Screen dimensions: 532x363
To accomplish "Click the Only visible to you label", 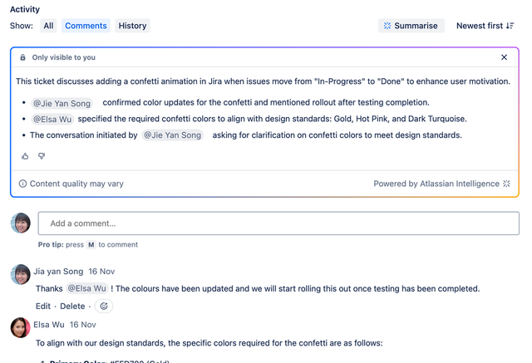I will pos(64,57).
